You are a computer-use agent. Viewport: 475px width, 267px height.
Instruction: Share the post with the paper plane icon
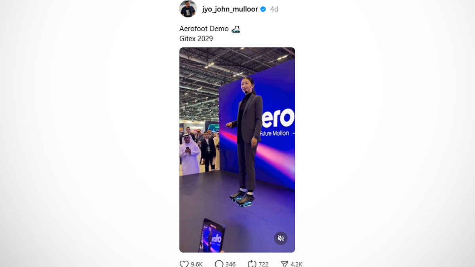pyautogui.click(x=285, y=264)
